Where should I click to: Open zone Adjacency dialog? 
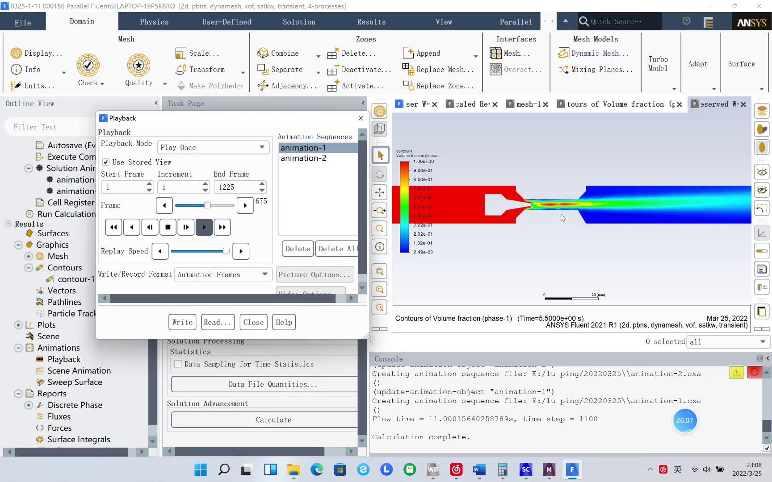coord(287,86)
